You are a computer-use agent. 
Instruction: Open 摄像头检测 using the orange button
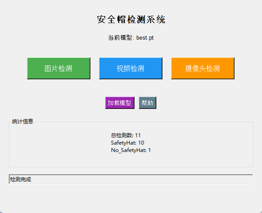click(203, 68)
